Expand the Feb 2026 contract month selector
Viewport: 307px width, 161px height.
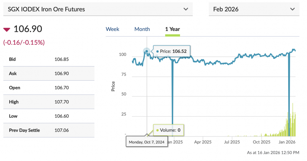254,9
